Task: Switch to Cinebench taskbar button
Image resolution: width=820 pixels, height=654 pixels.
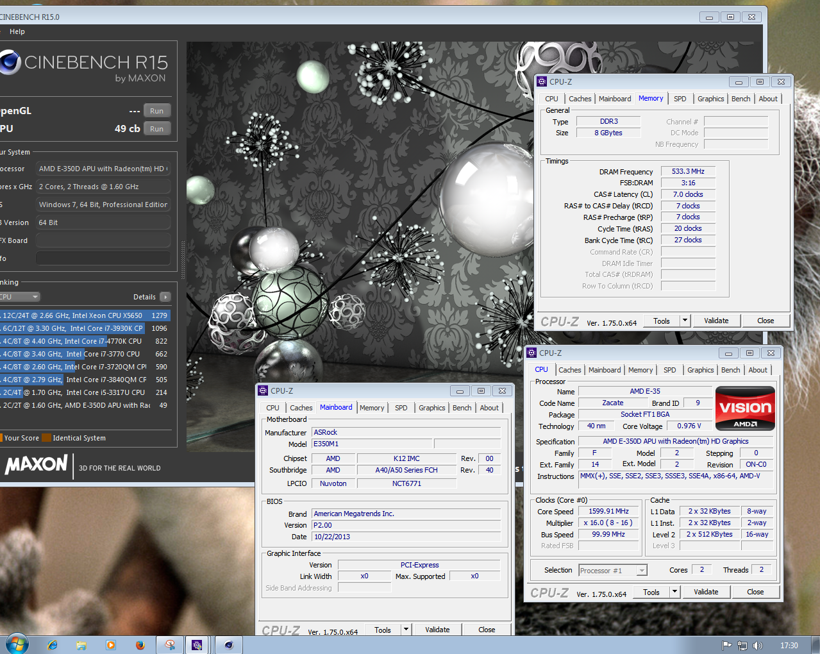Action: click(x=229, y=645)
